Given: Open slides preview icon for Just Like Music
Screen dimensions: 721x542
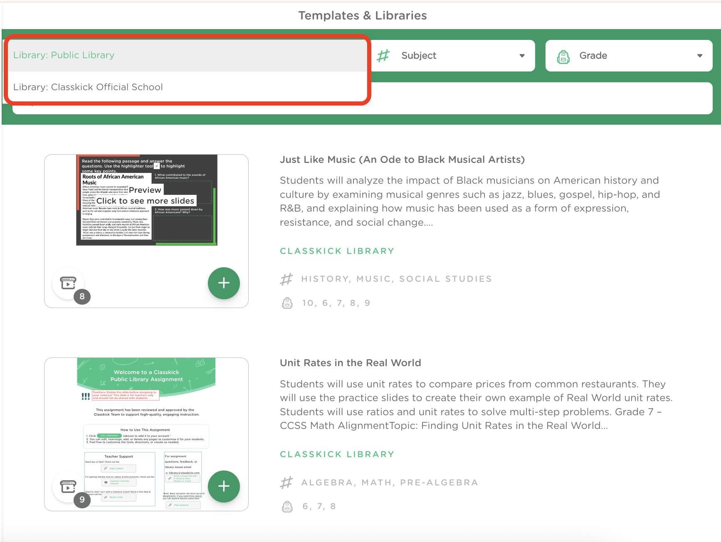Looking at the screenshot, I should point(68,283).
